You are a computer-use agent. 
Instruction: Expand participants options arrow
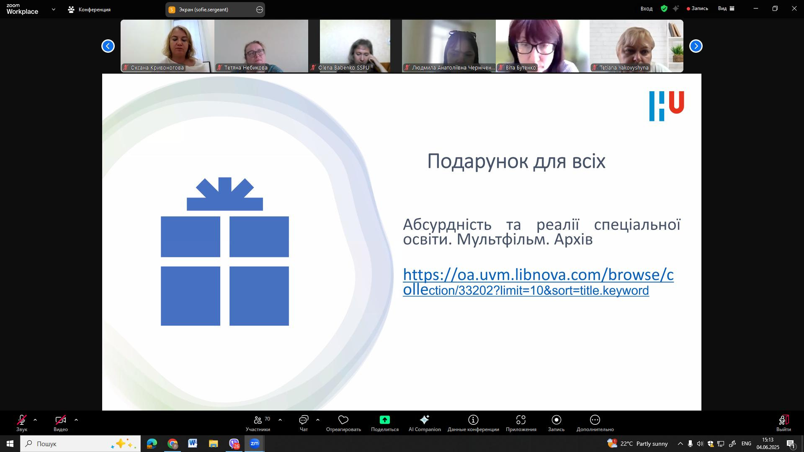(x=280, y=420)
